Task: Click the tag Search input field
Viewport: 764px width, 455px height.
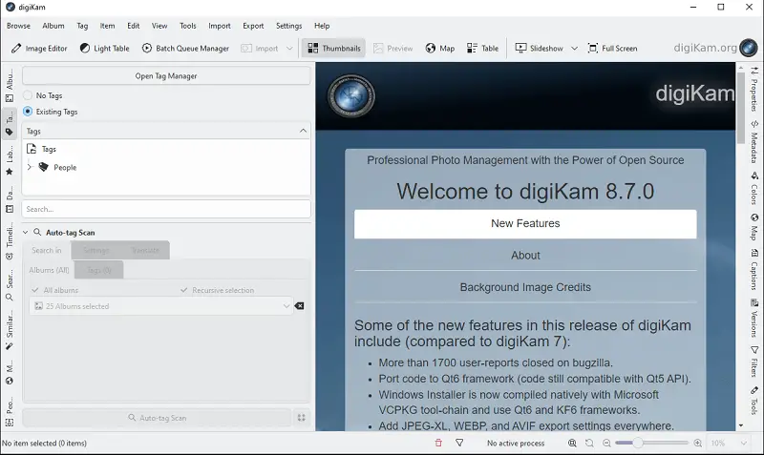Action: tap(166, 209)
